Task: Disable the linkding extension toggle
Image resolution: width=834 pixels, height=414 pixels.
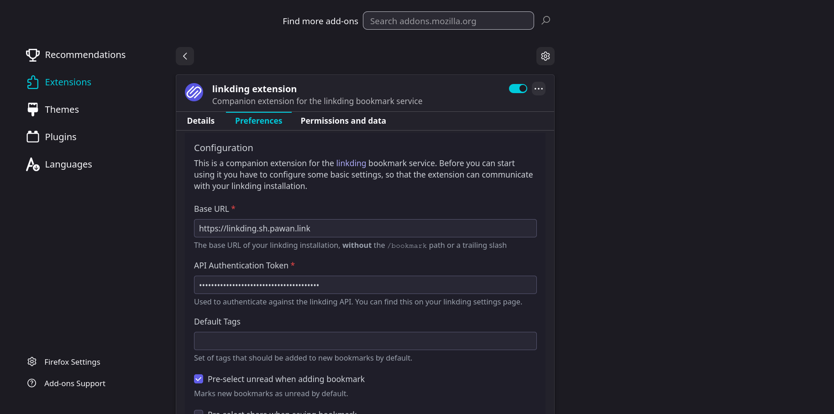Action: 518,88
